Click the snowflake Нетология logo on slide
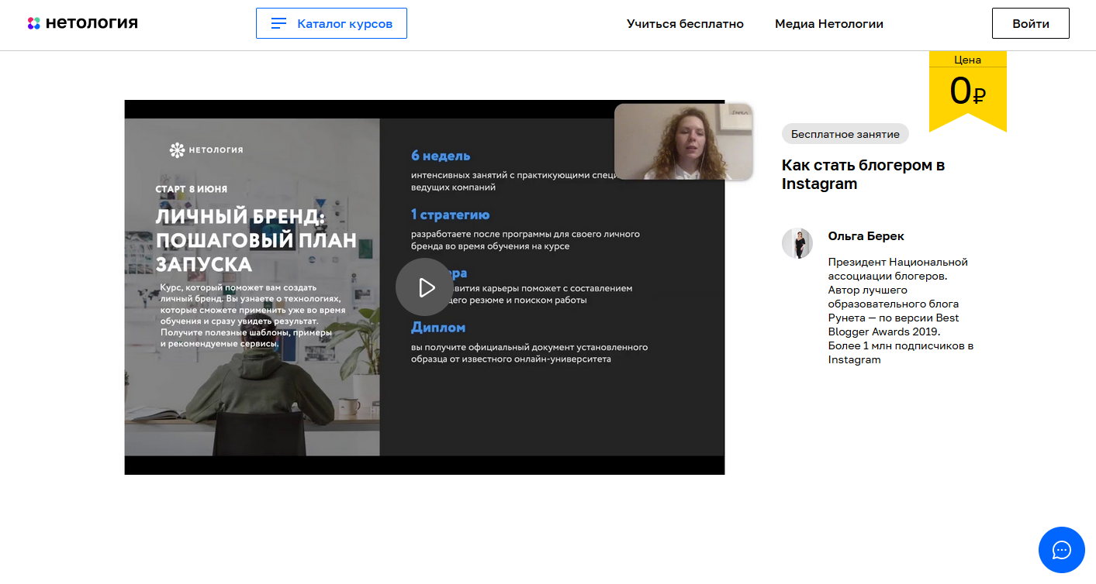This screenshot has height=584, width=1096. 178,149
